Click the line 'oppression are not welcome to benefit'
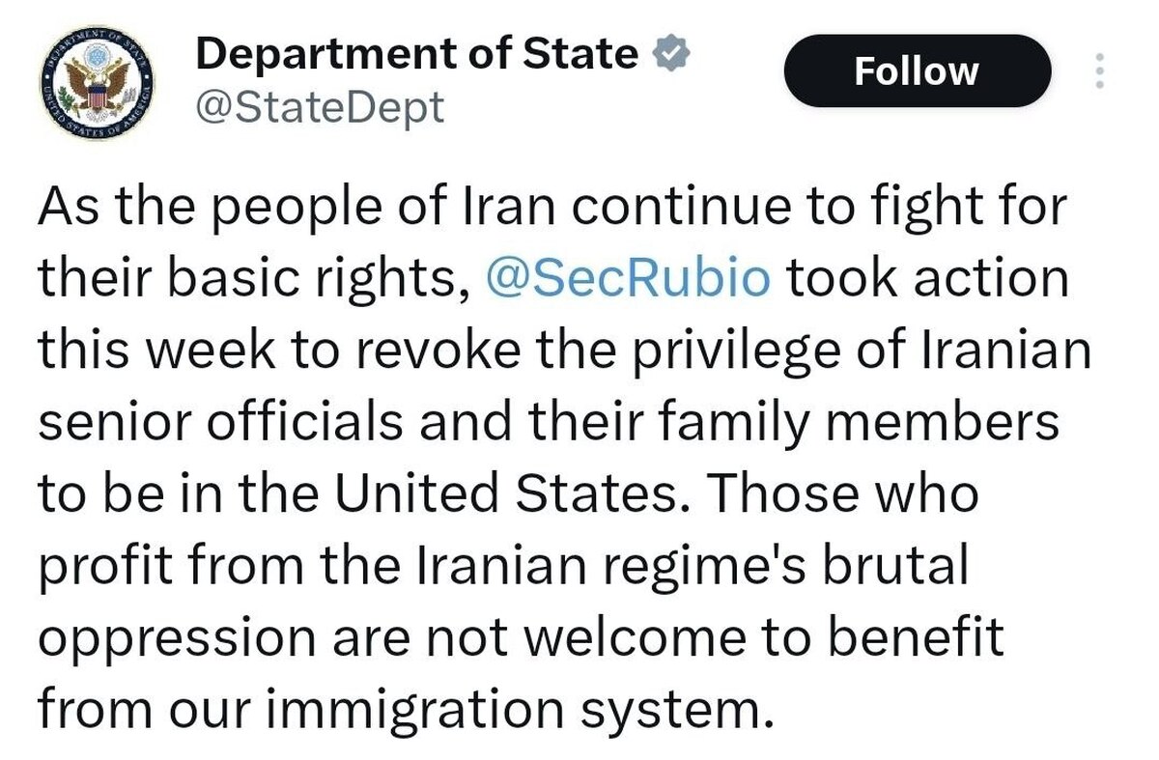Image resolution: width=1159 pixels, height=760 pixels. pyautogui.click(x=522, y=637)
